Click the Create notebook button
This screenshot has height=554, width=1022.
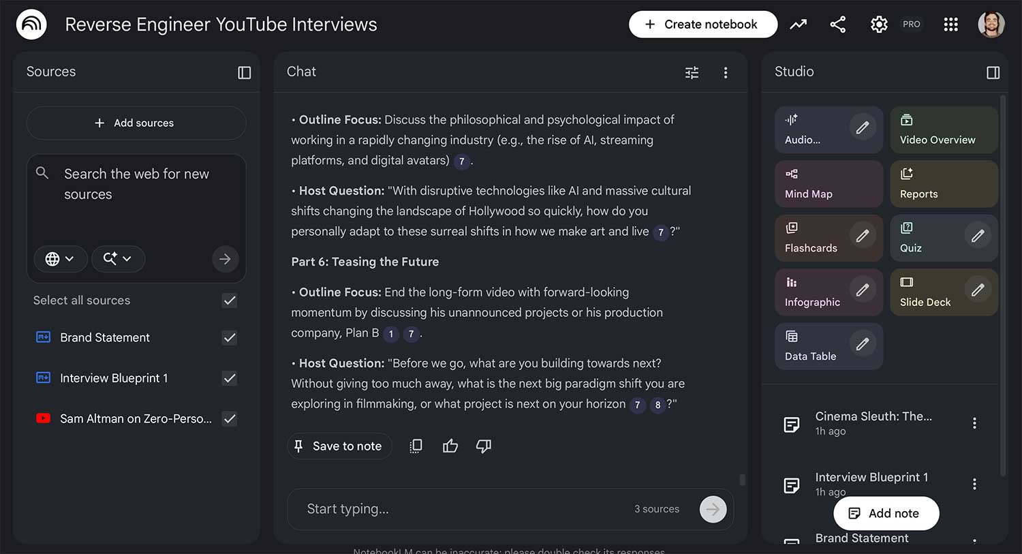[702, 24]
